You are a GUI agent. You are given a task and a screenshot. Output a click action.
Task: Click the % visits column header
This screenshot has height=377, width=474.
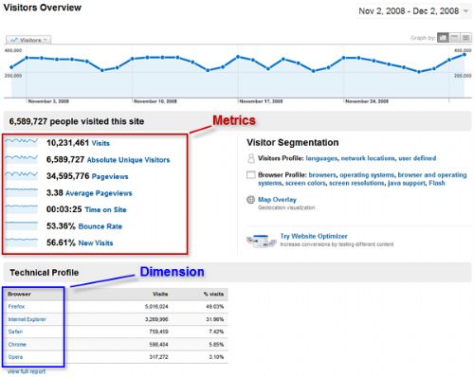213,294
